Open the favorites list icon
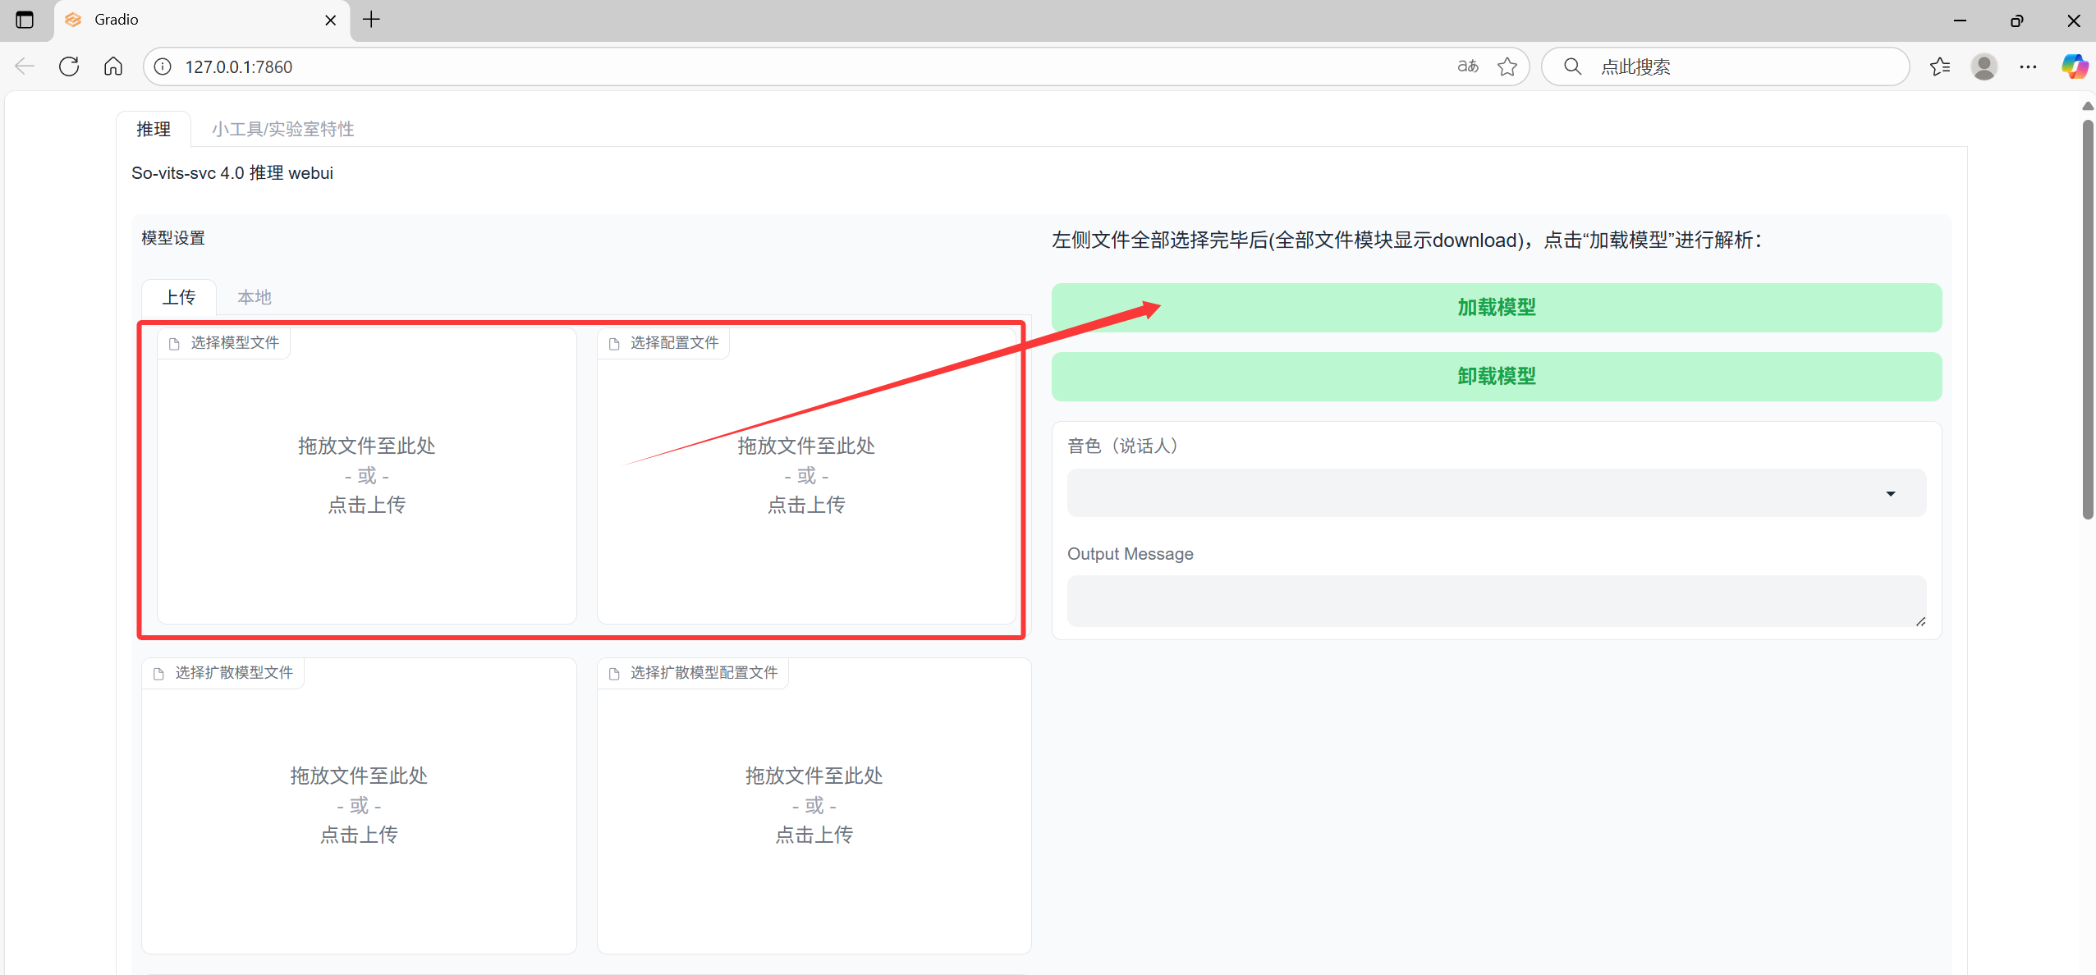Screen dimensions: 2096x975 pos(1940,66)
